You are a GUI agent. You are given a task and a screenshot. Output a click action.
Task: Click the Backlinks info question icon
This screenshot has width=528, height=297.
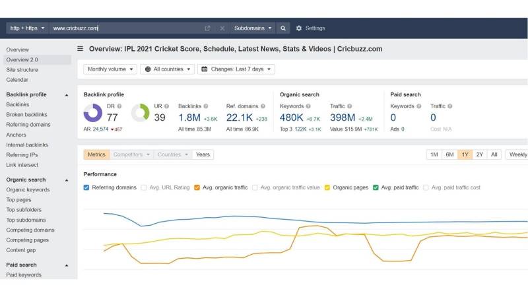(206, 106)
